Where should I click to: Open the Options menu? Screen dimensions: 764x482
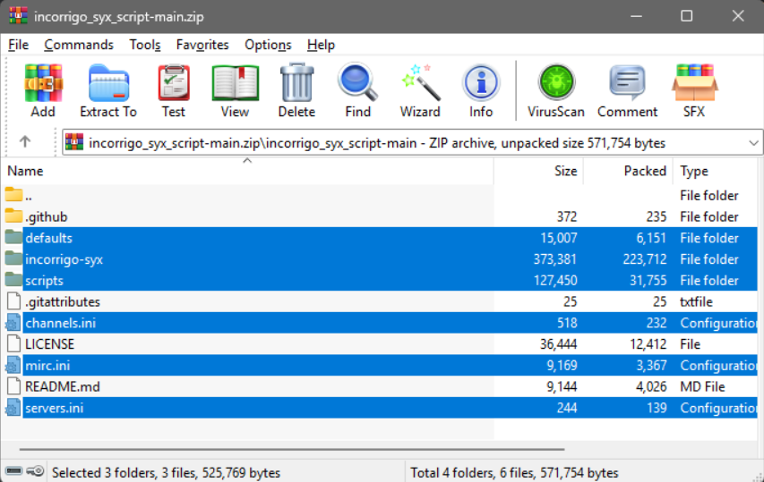click(268, 45)
